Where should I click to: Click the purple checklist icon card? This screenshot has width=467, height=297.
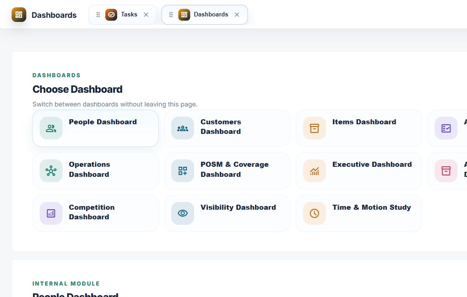click(x=446, y=128)
